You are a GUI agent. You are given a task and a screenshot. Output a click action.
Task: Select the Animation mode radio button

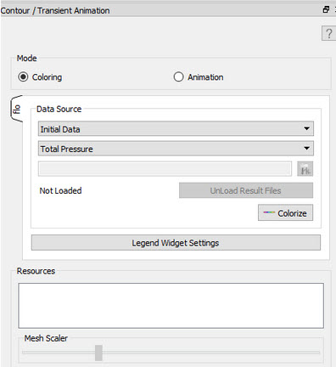point(178,77)
